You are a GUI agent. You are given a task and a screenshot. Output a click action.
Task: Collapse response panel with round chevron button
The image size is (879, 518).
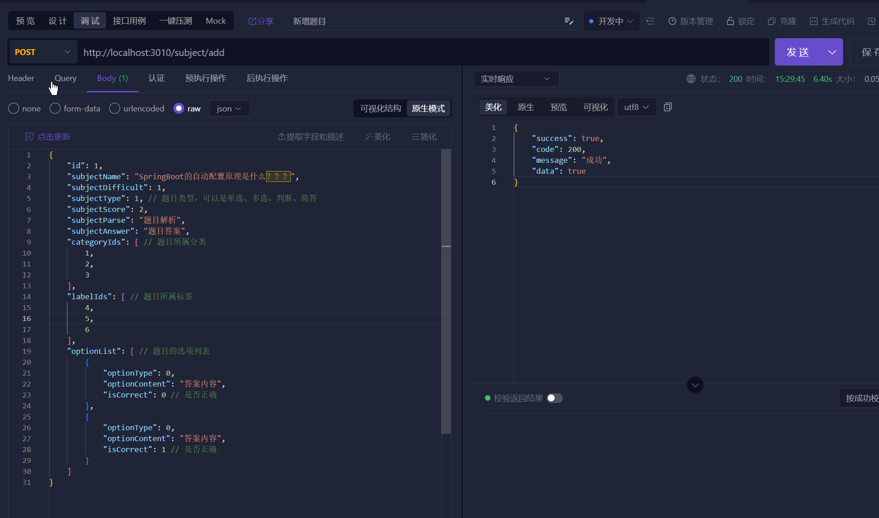(695, 385)
